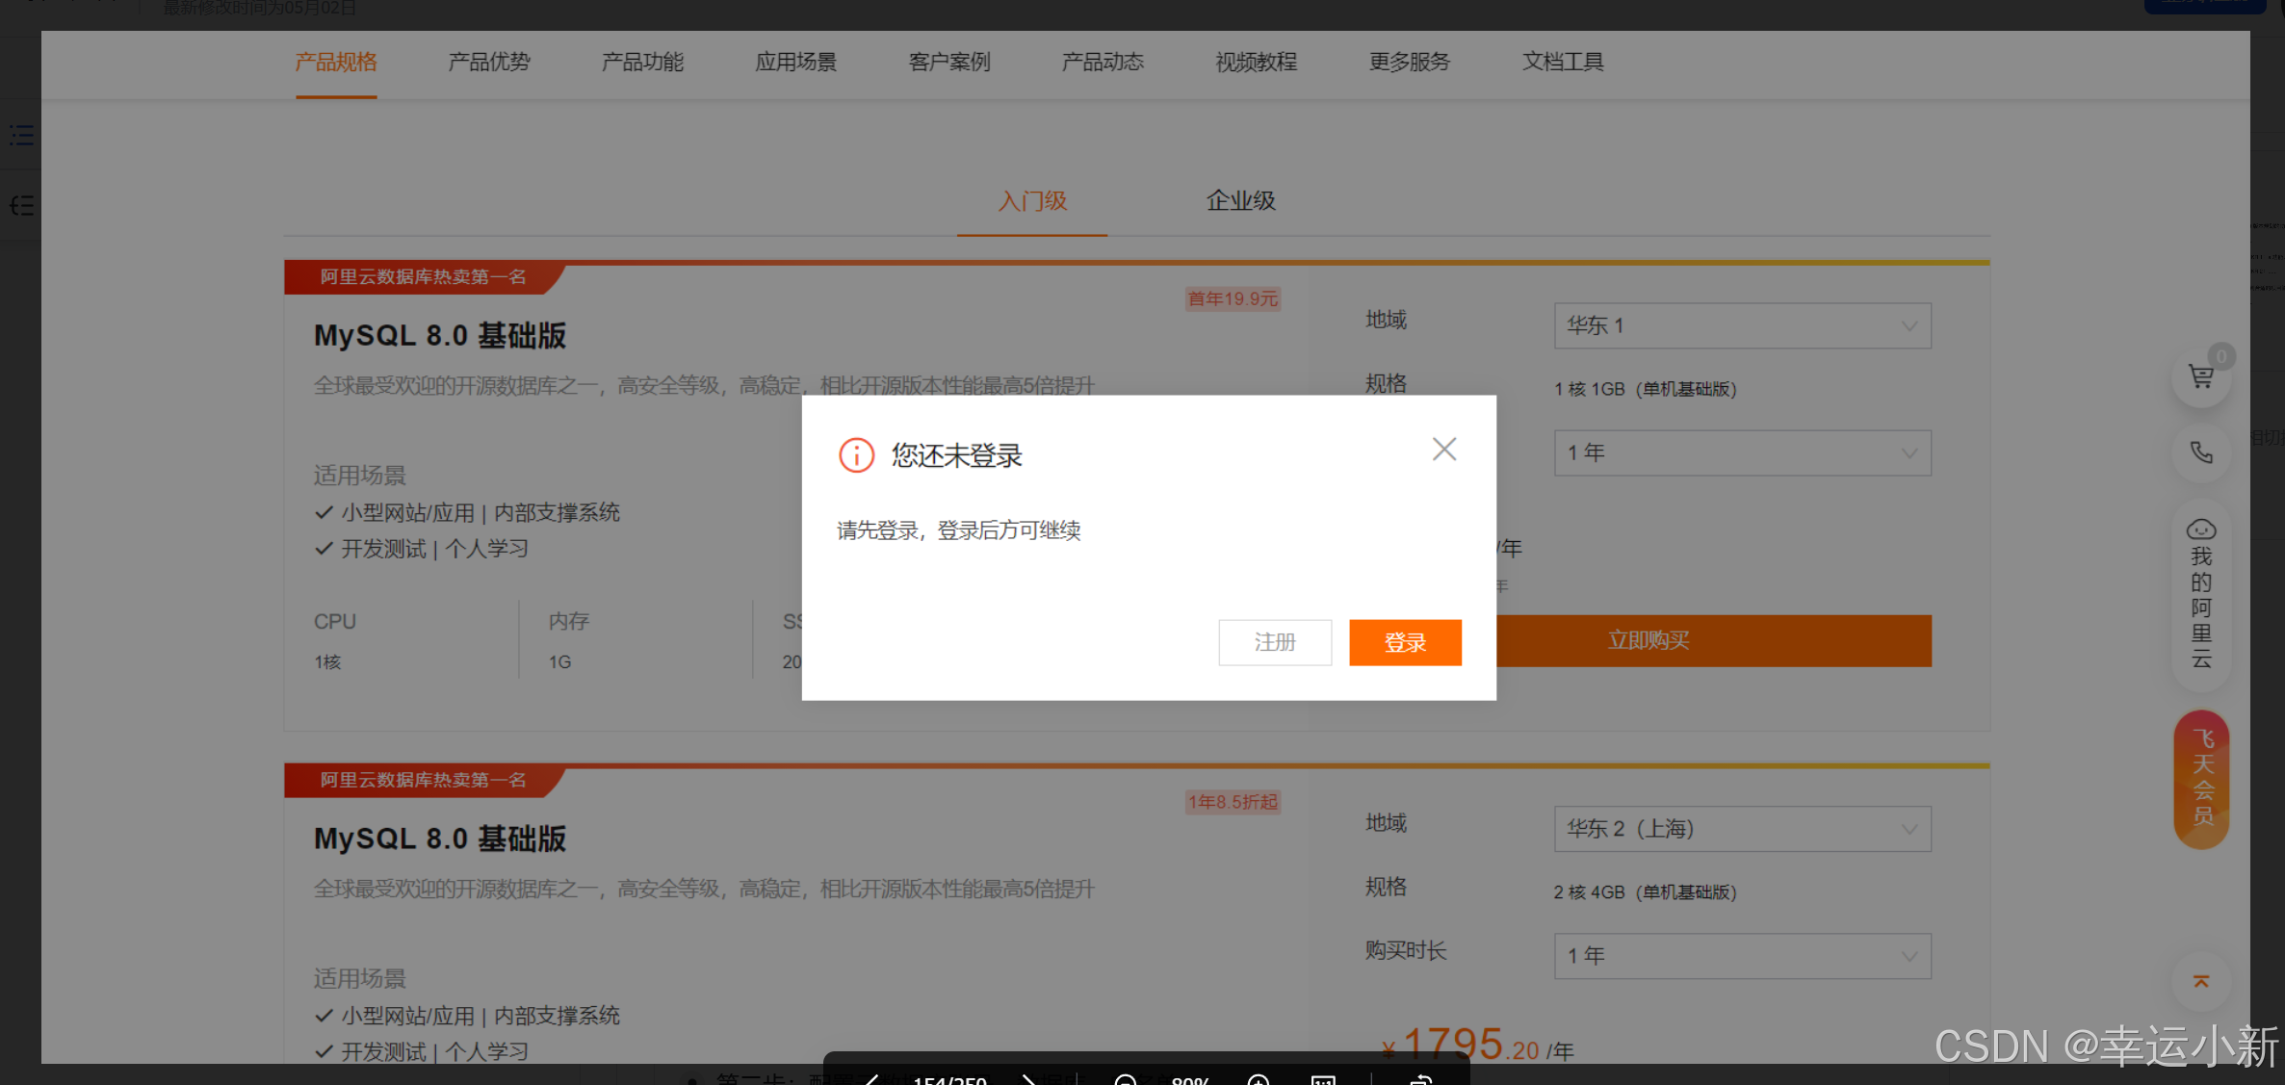The height and width of the screenshot is (1085, 2285).
Task: Click the info icon in dialog
Action: click(x=856, y=455)
